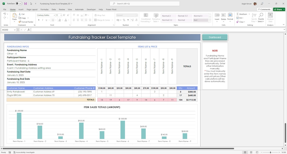
Task: Switch to the Data tab
Action: (x=54, y=10)
